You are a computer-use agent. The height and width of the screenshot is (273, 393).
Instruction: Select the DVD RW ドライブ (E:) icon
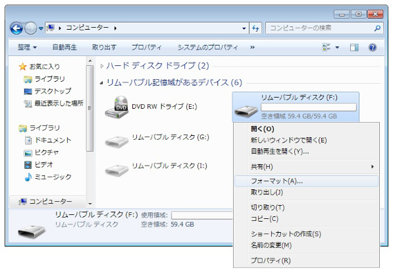(x=117, y=107)
